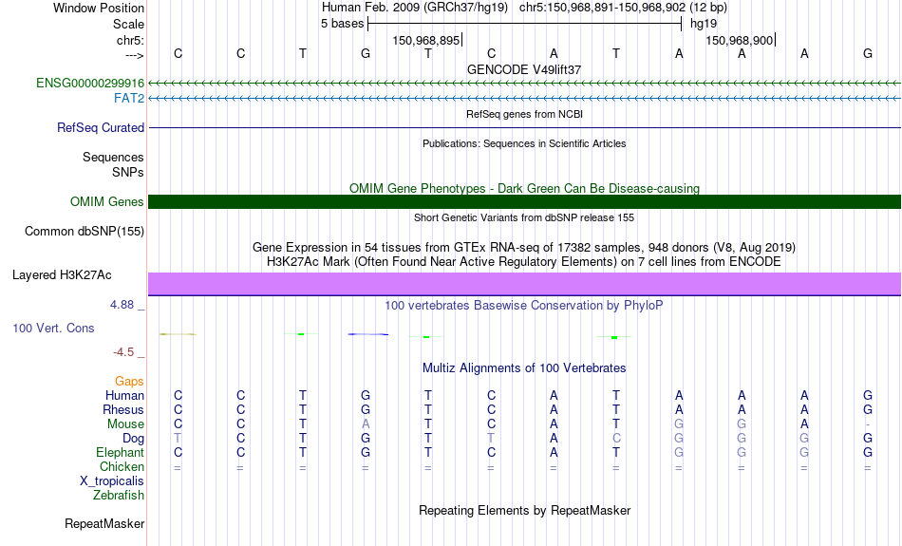Click the OMIM Genes track label
This screenshot has width=902, height=546.
coord(107,201)
